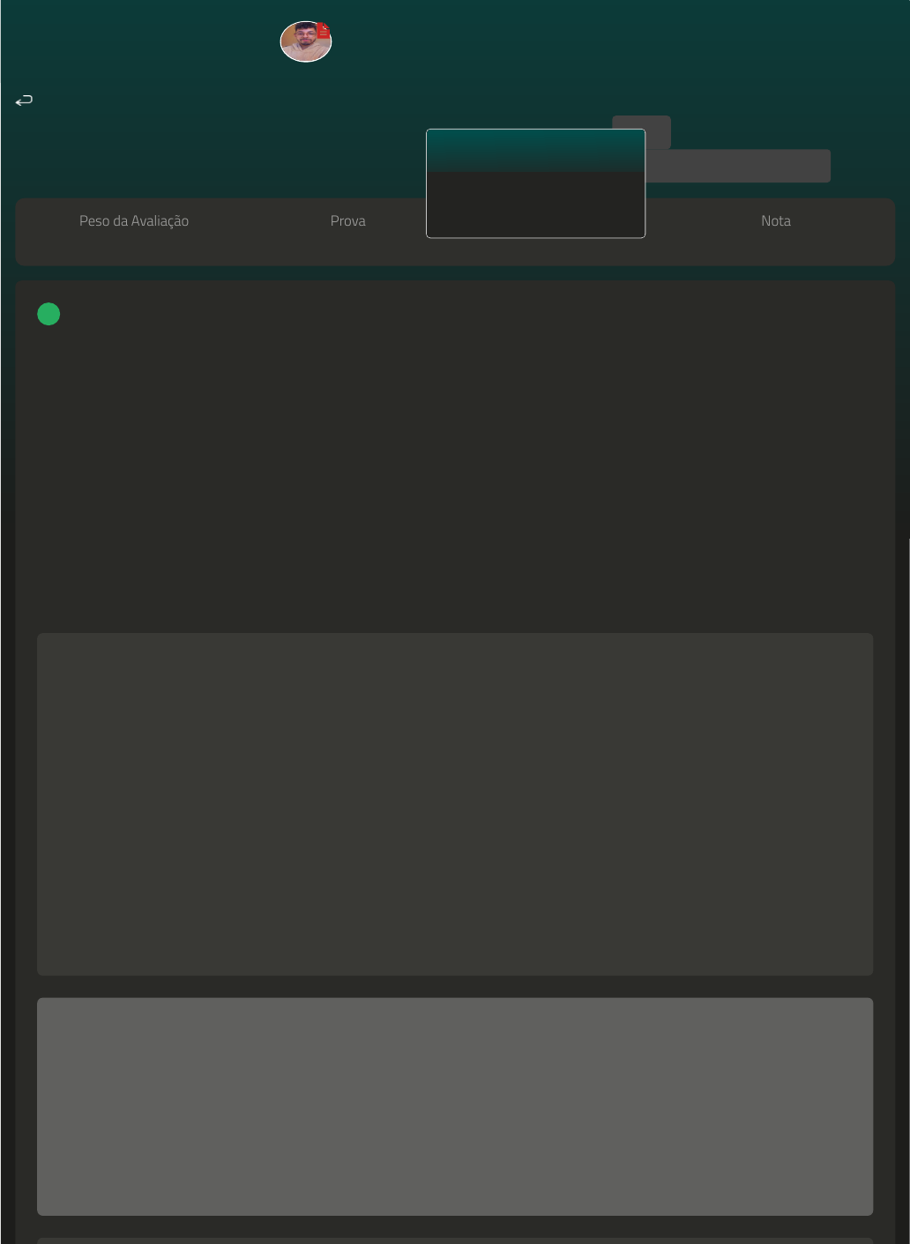This screenshot has height=1244, width=910.
Task: Click the lighter gray placeholder block
Action: click(x=455, y=1106)
